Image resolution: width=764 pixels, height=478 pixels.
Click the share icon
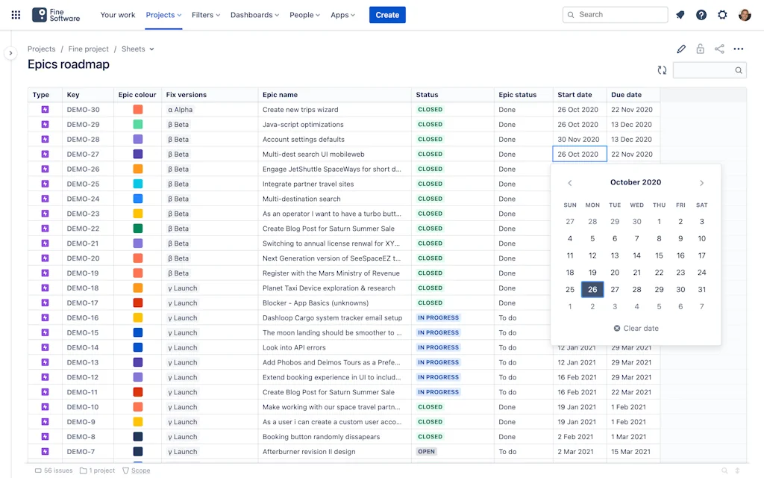(719, 49)
